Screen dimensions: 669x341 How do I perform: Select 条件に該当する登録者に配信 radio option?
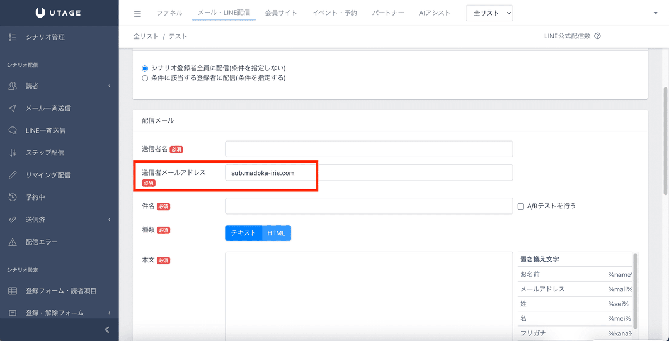pos(145,78)
